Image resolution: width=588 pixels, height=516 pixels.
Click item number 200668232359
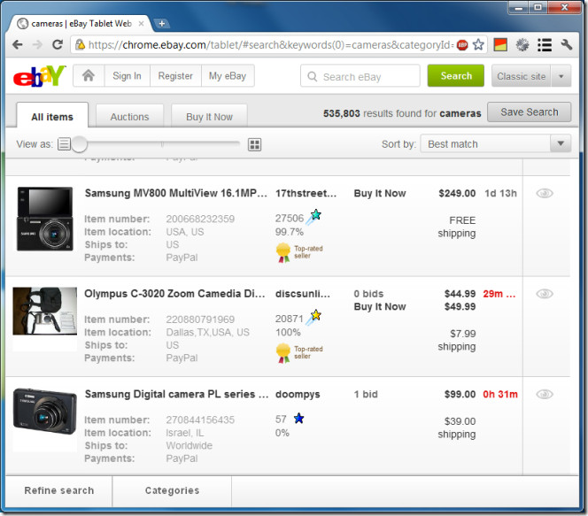pos(200,219)
